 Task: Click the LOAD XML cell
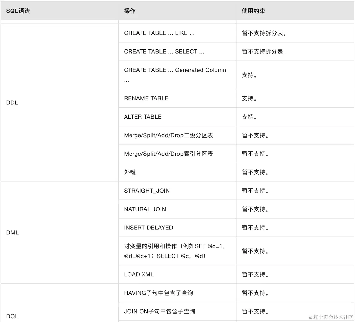click(x=139, y=274)
